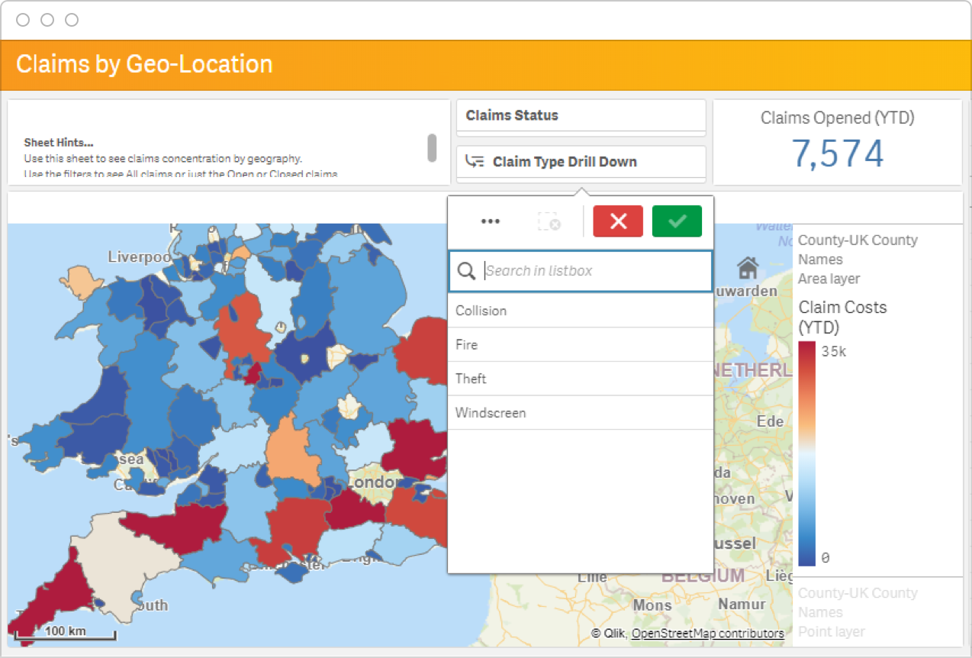Select Collision in the listbox

click(x=581, y=311)
